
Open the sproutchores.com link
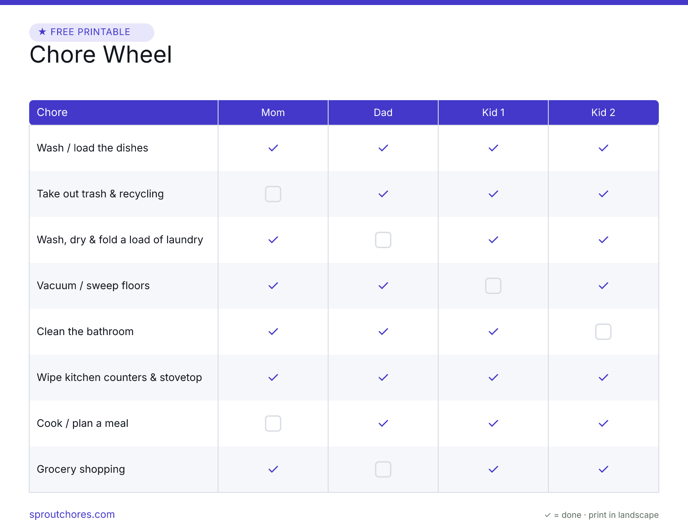tap(72, 514)
